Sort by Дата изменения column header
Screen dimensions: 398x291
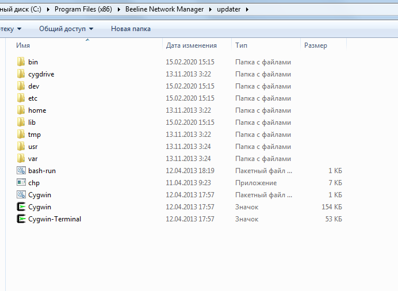click(x=192, y=45)
